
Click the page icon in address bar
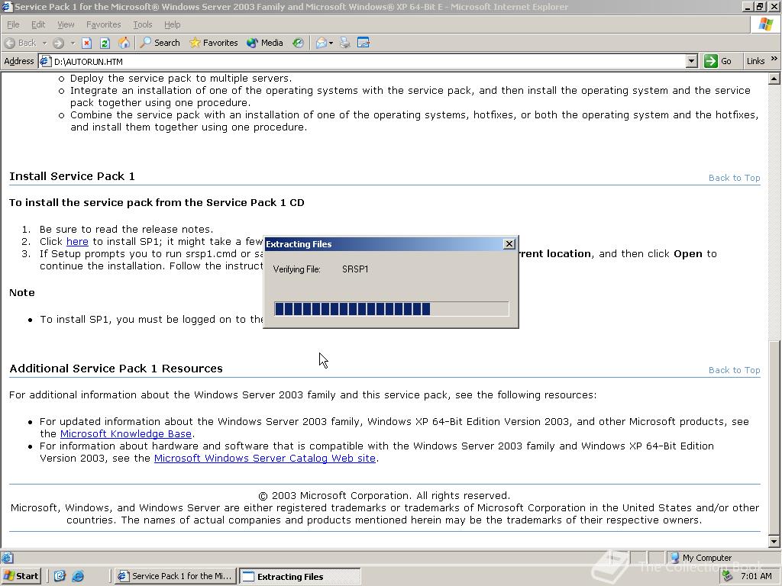pyautogui.click(x=45, y=61)
